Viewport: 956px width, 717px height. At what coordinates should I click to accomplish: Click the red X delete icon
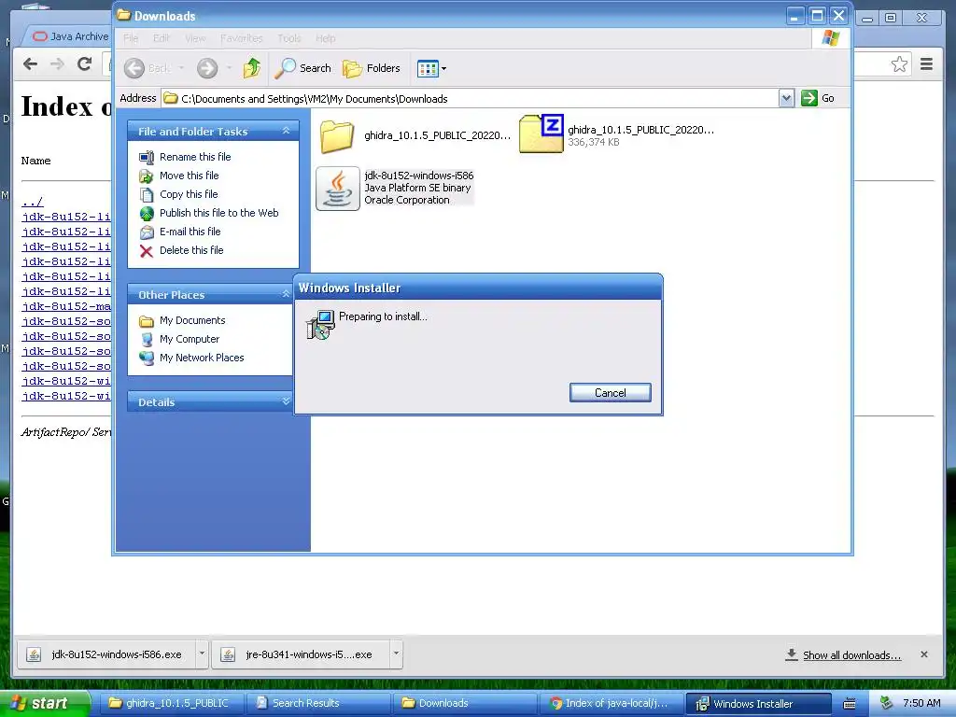point(147,250)
